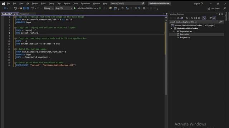Expand the Dependencies node
Image resolution: width=229 pixels, height=128 pixels.
point(174,32)
